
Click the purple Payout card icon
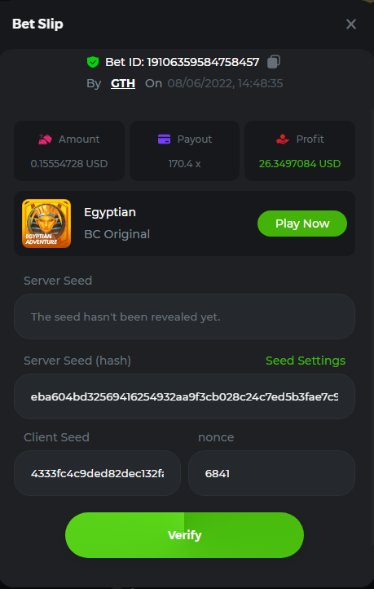click(x=164, y=139)
